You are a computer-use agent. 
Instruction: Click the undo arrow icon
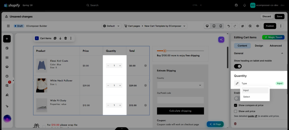229,26
